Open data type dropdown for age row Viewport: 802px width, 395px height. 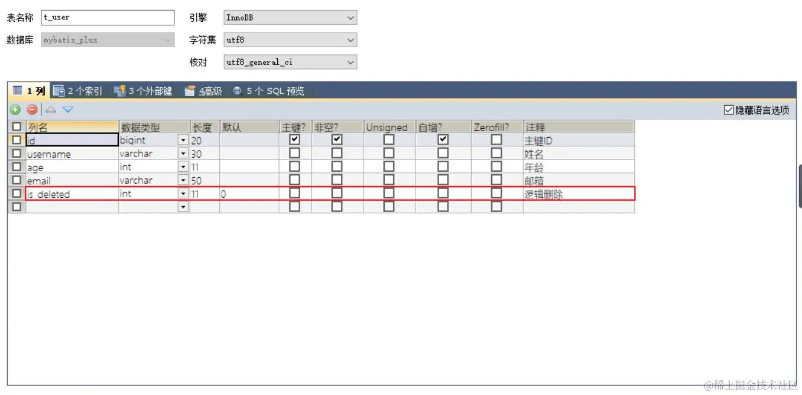pyautogui.click(x=183, y=167)
